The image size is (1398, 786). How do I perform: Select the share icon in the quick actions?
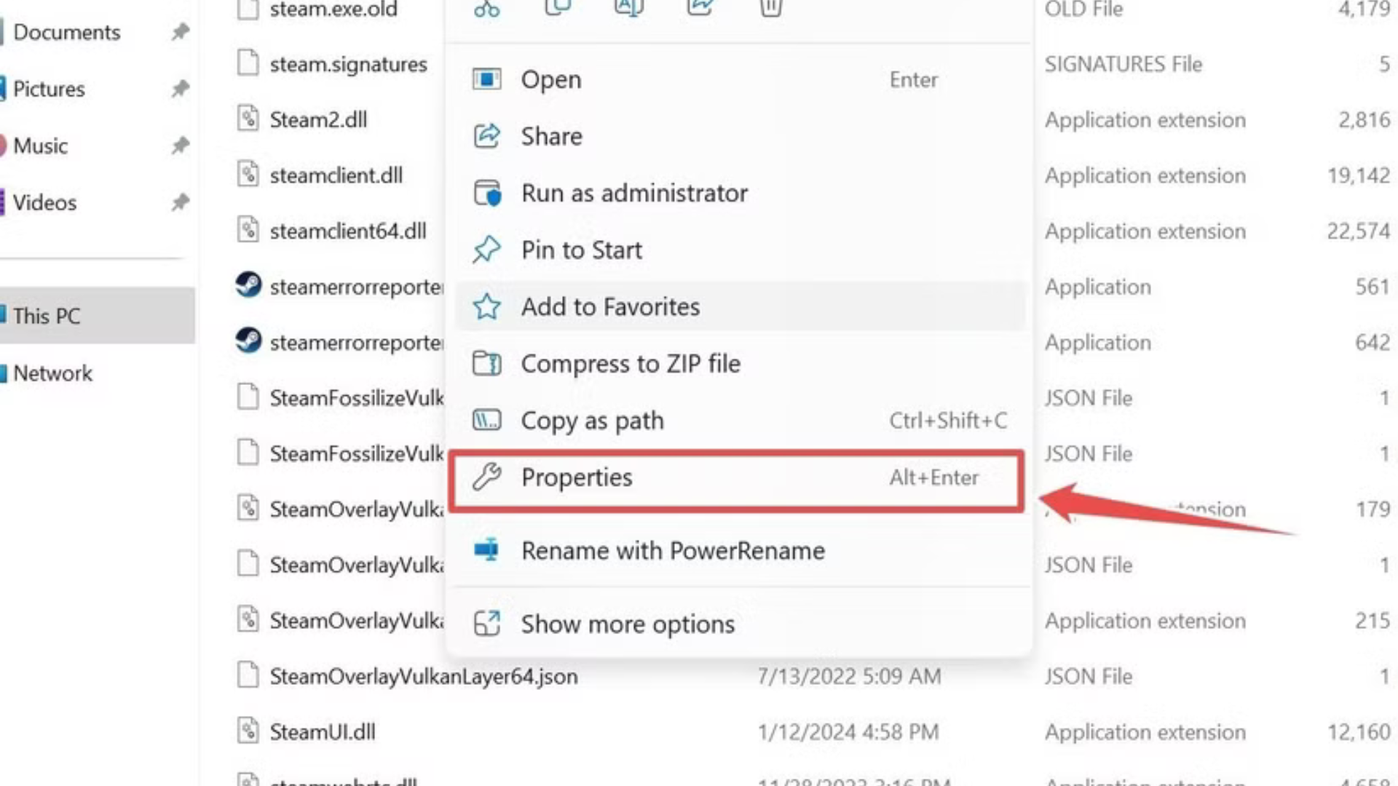point(699,9)
